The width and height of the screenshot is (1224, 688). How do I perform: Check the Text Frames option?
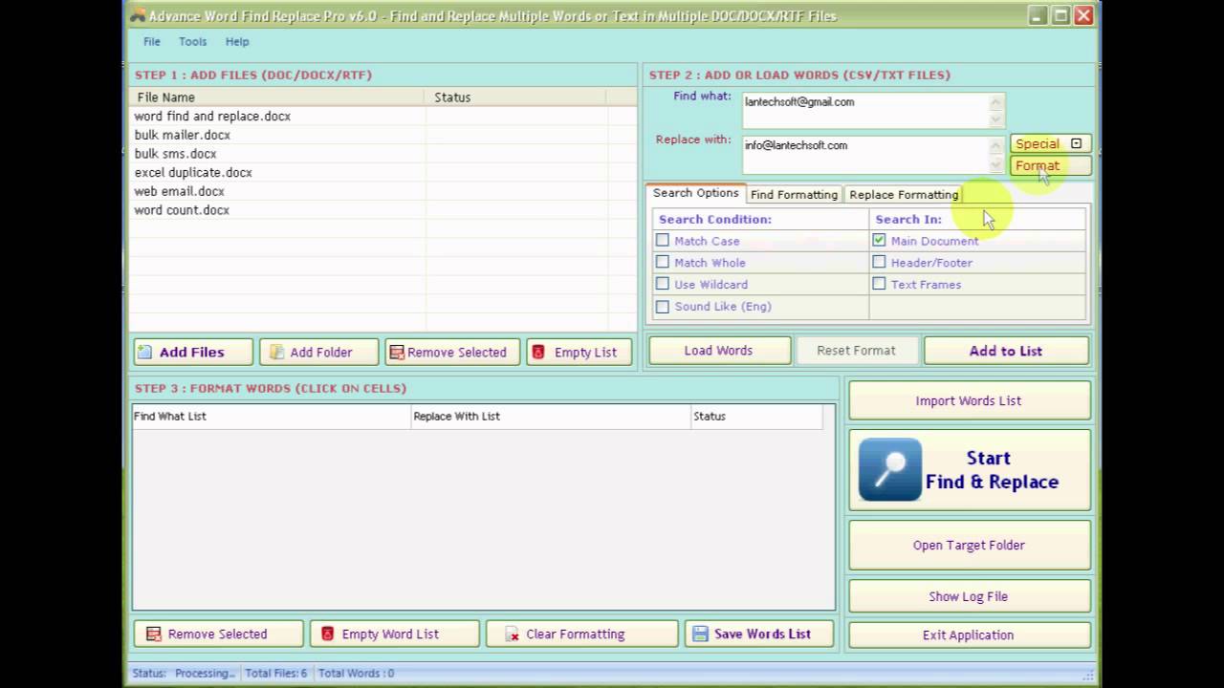coord(879,284)
